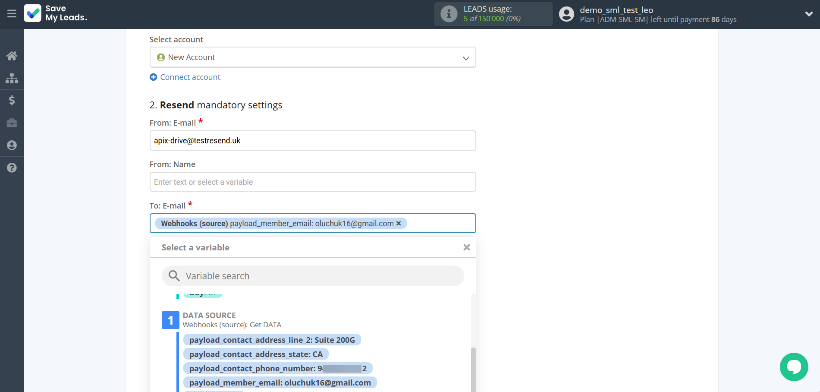This screenshot has width=820, height=392.
Task: Open the briefcase services icon in the sidebar
Action: pyautogui.click(x=12, y=123)
